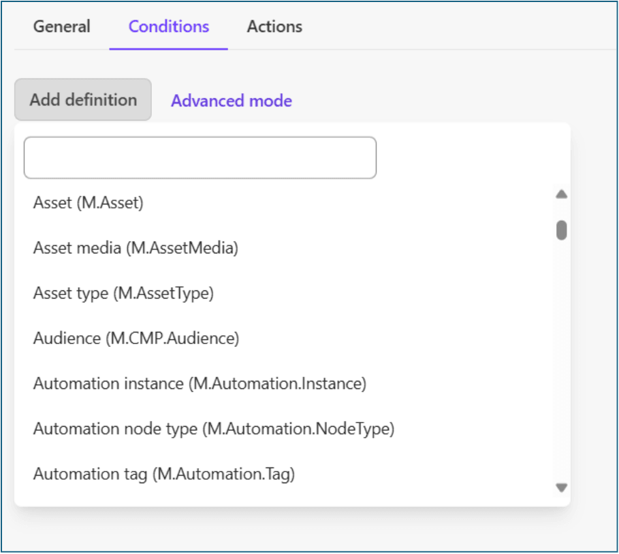Switch to the General tab

point(62,27)
